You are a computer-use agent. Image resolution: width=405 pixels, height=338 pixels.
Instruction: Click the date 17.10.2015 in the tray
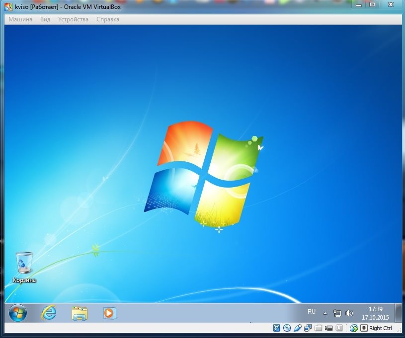coord(375,318)
